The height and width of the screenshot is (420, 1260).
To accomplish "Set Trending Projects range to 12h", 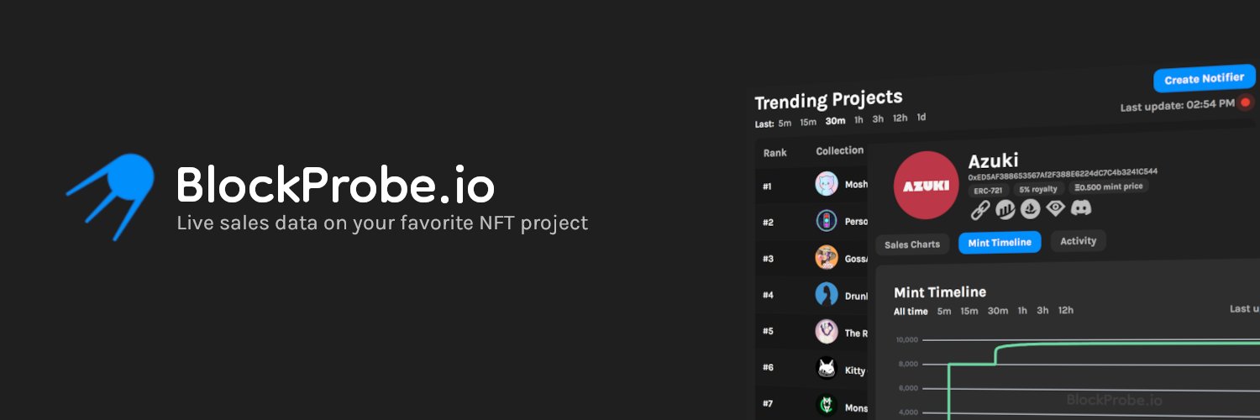I will coord(900,118).
